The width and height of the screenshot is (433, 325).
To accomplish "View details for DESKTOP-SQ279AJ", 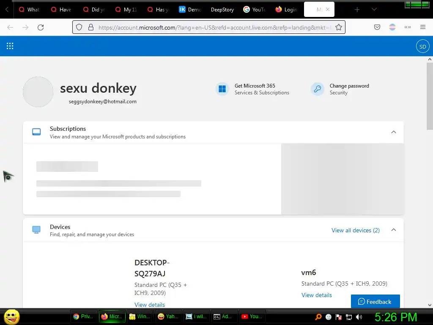I will point(149,305).
